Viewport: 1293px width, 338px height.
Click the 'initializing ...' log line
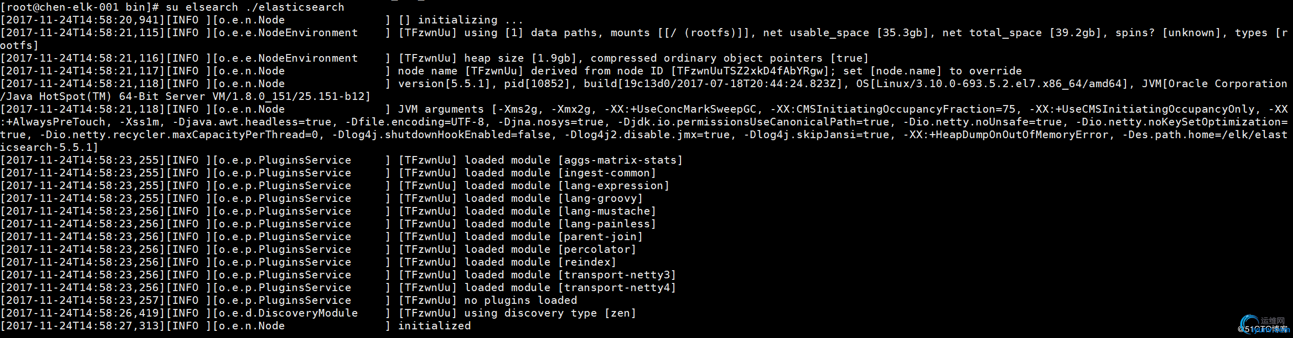pyautogui.click(x=262, y=20)
